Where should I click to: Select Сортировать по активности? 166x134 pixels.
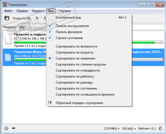click(89, 46)
